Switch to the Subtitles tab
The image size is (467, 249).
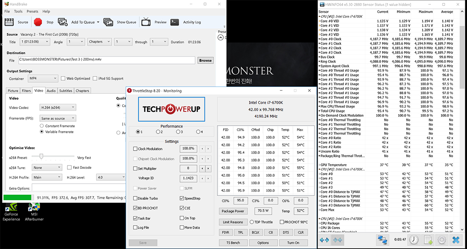click(65, 91)
